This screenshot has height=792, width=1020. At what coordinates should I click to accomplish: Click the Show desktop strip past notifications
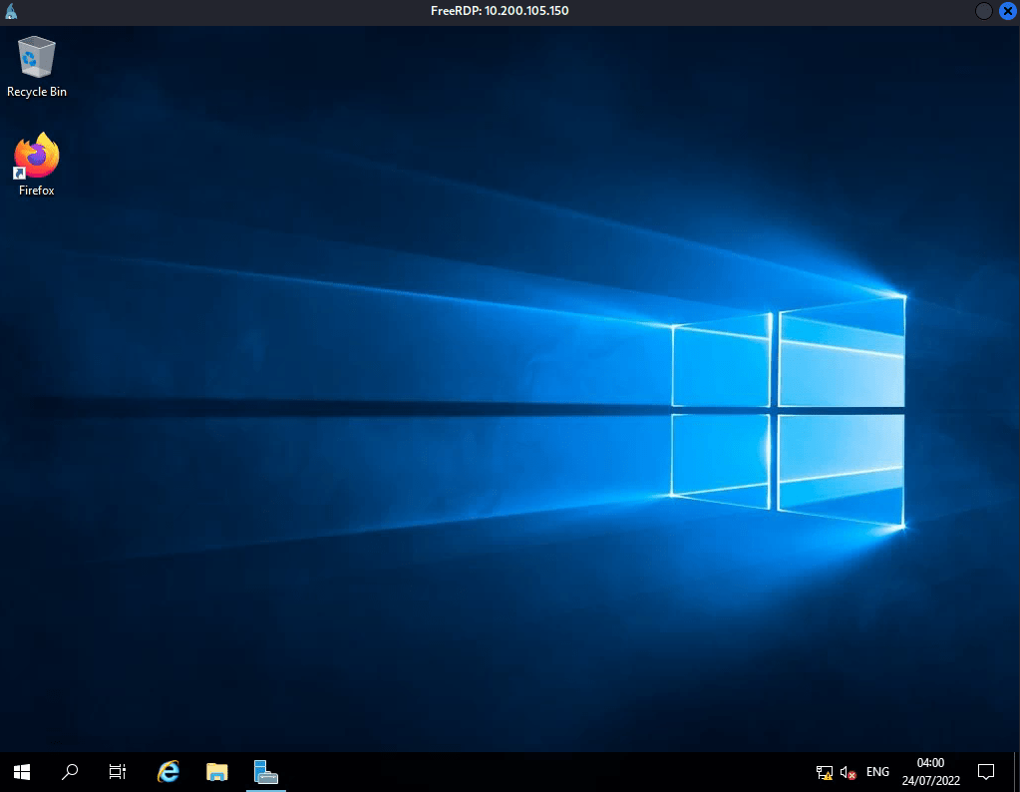pyautogui.click(x=1016, y=771)
